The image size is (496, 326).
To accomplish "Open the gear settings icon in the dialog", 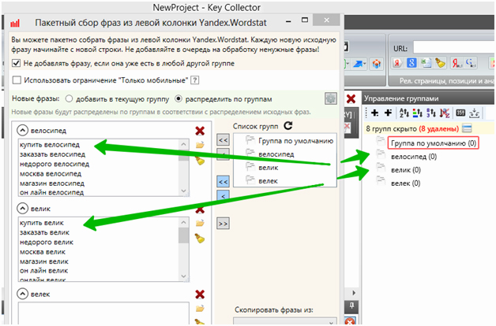I will pos(331,98).
